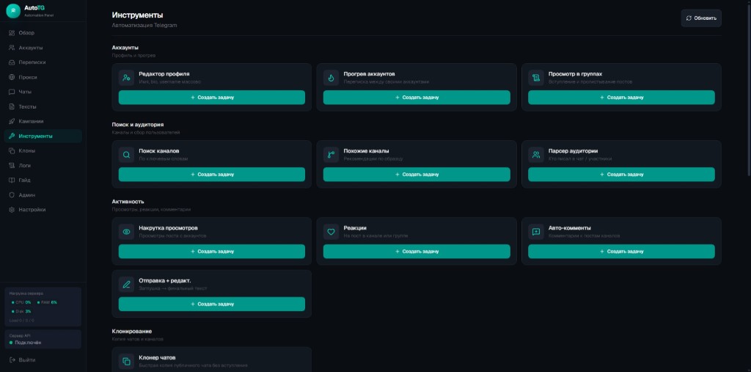Click the Прокси globe icon

coord(12,77)
